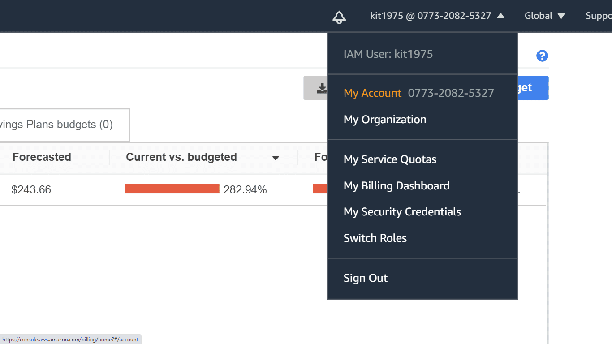Click the download/export icon button
This screenshot has height=344, width=612.
pos(321,88)
